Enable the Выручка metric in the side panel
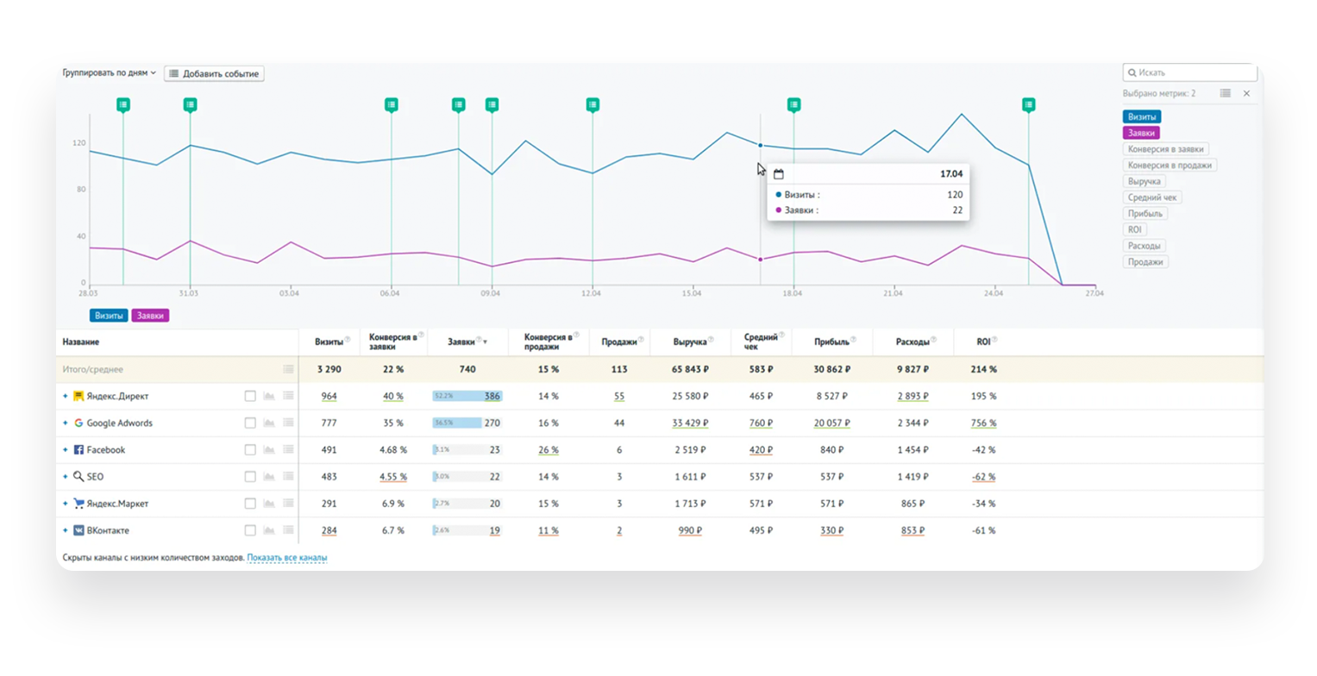 pyautogui.click(x=1145, y=181)
